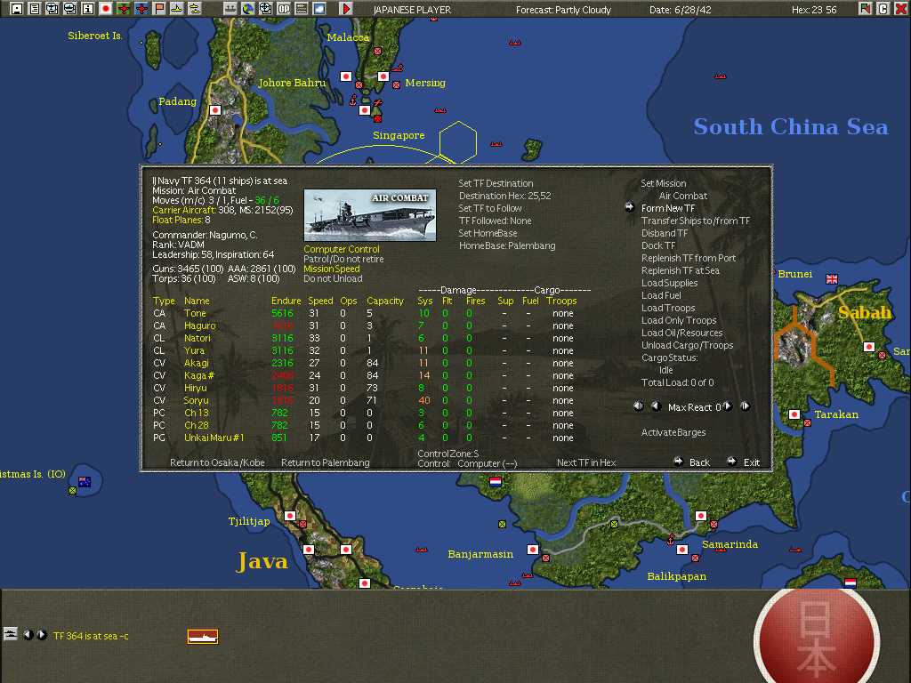Screen dimensions: 911x683
Task: Click the double yellow ships toolbar icon
Action: pyautogui.click(x=195, y=8)
